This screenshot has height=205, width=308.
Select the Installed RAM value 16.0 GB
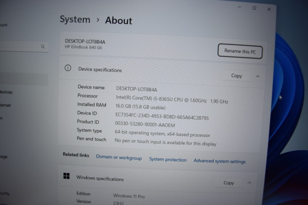click(x=140, y=107)
